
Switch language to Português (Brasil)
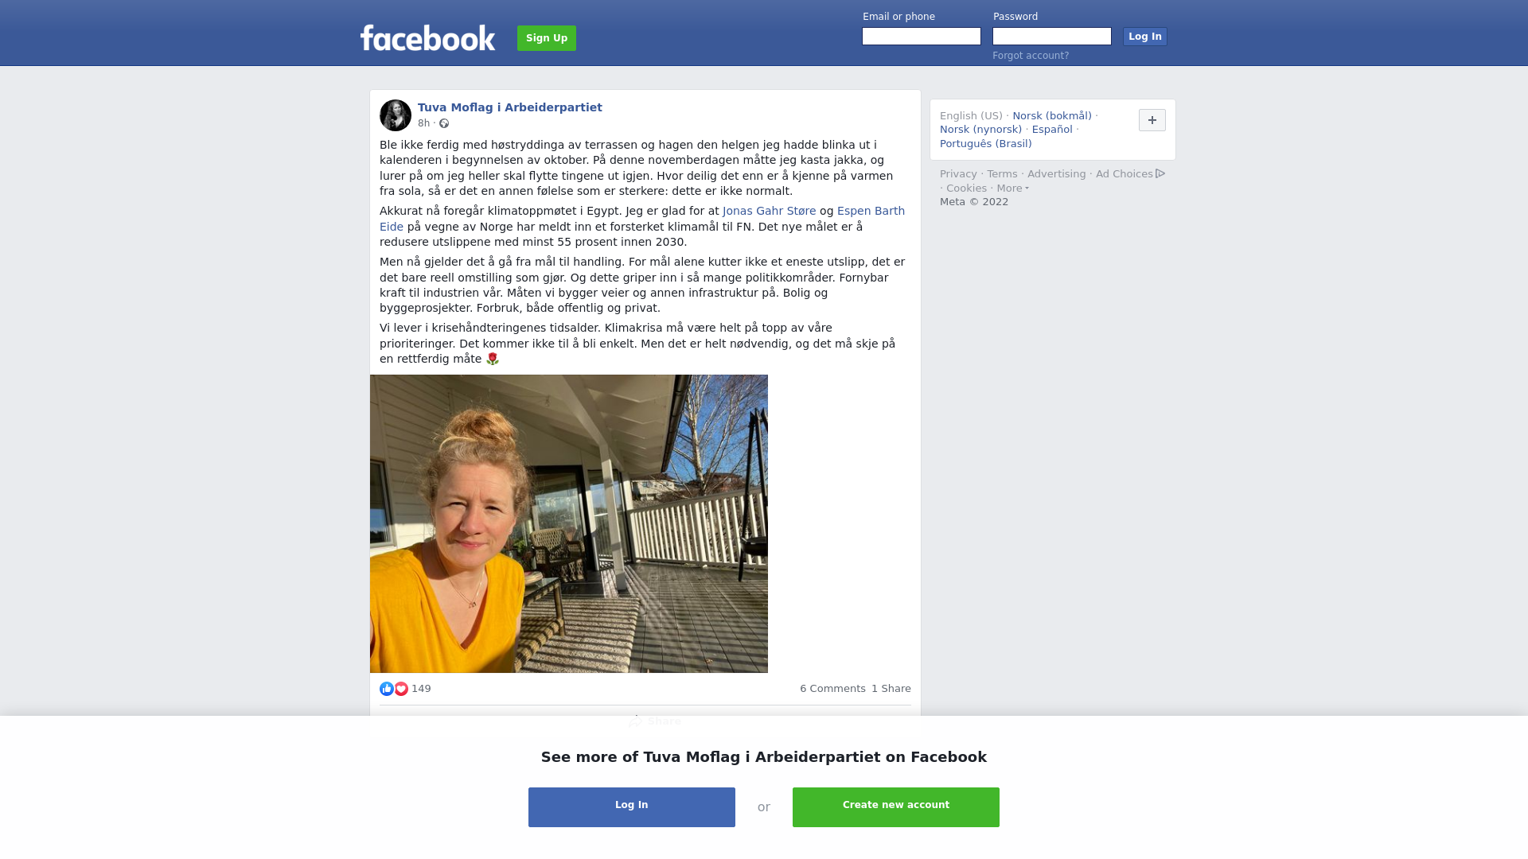point(986,144)
